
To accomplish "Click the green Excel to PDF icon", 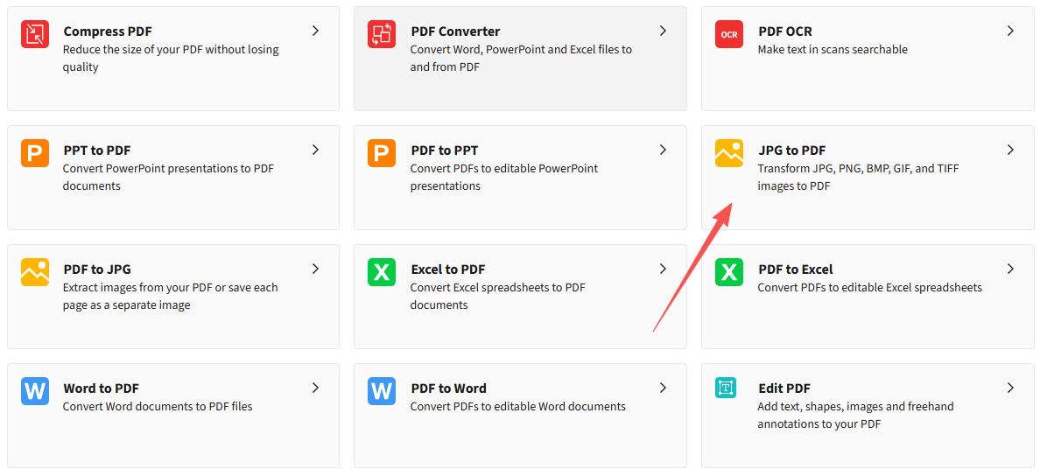I will coord(382,272).
